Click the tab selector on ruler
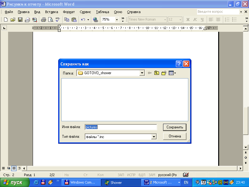Viewport: 249px width, 187px height. (x=4, y=28)
